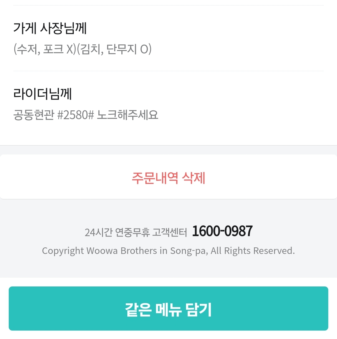Viewport: 337px width, 339px height.
Task: Tap the 단무지 O part of store request
Action: click(x=129, y=49)
